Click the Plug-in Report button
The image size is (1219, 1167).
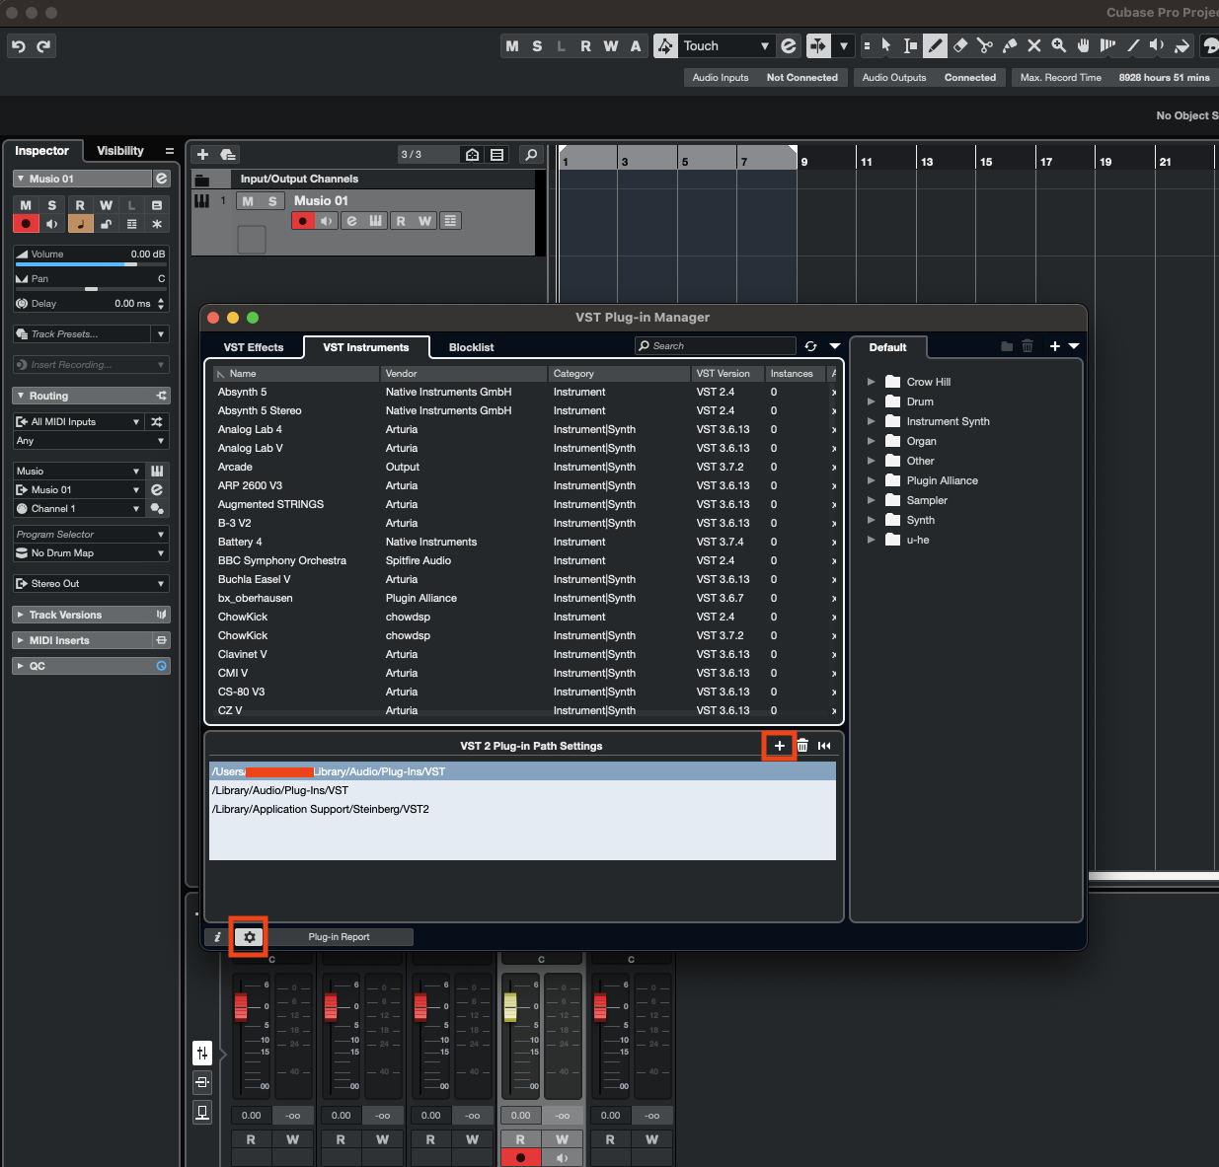pos(339,937)
